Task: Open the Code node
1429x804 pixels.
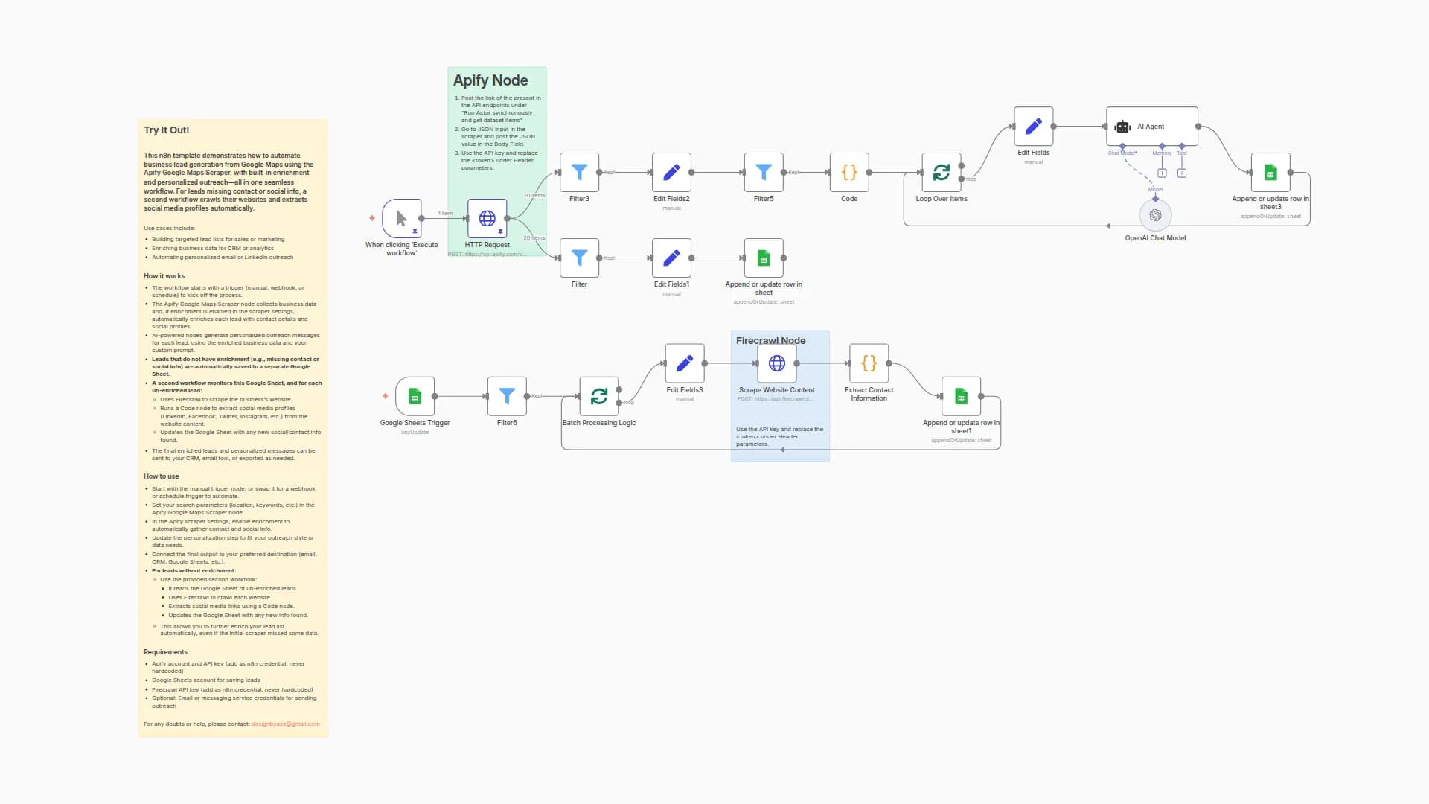Action: [848, 172]
